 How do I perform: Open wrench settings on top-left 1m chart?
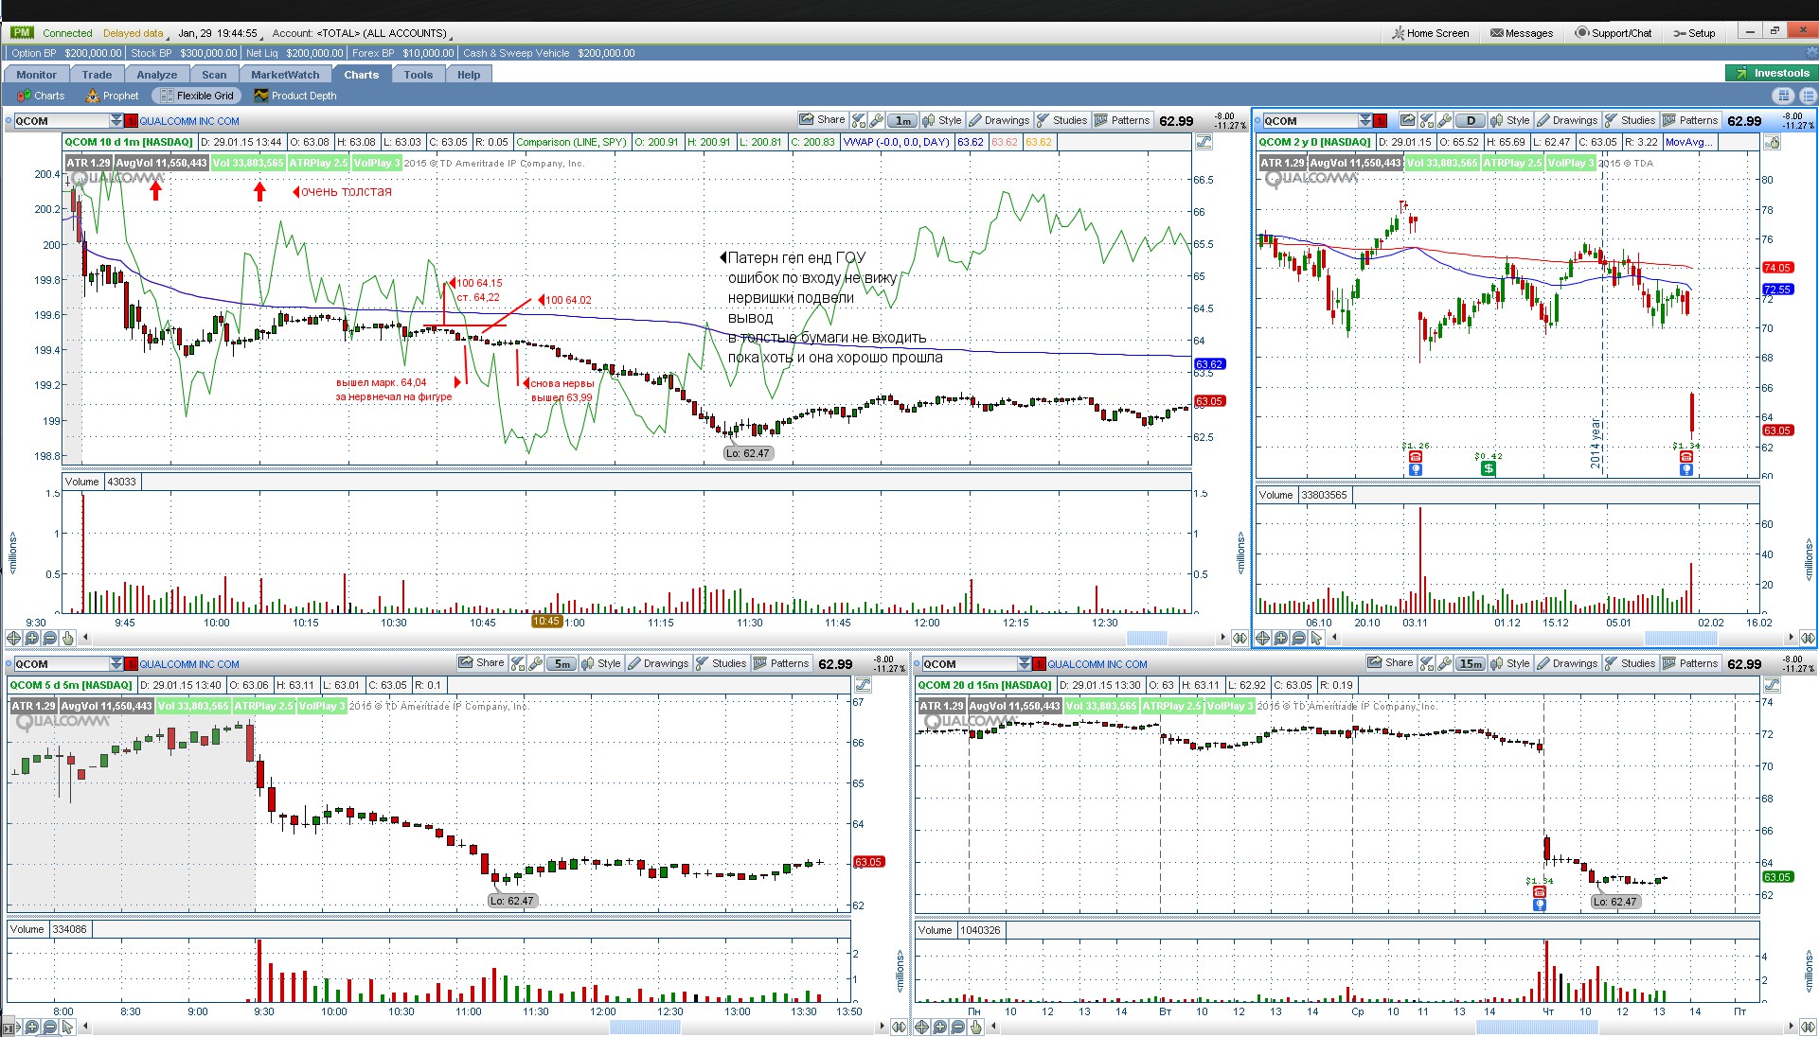click(877, 120)
